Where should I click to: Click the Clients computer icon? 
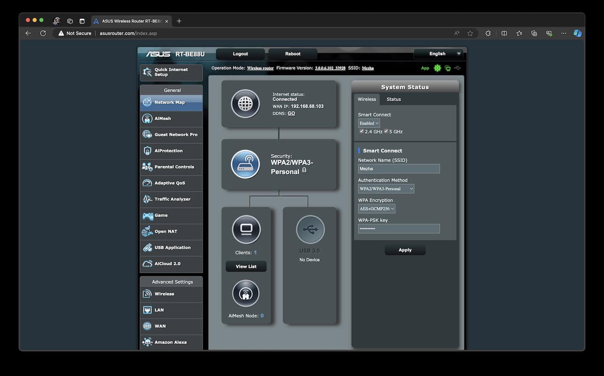click(x=246, y=230)
